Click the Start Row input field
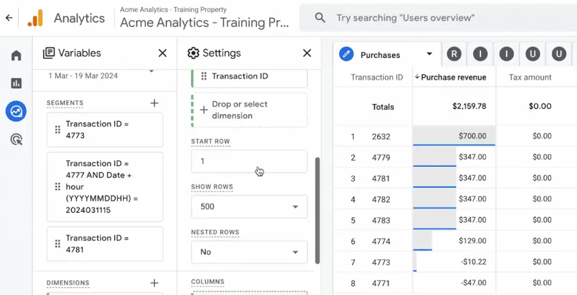Image resolution: width=577 pixels, height=295 pixels. (249, 161)
